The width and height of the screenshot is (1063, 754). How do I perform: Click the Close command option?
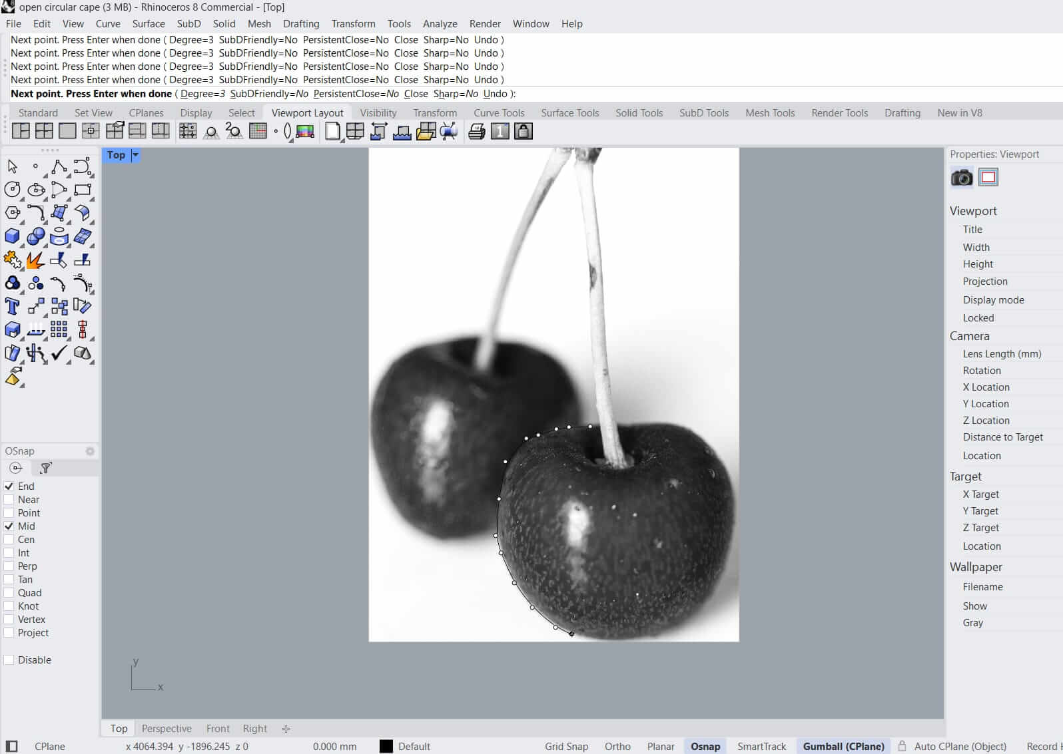pyautogui.click(x=416, y=94)
